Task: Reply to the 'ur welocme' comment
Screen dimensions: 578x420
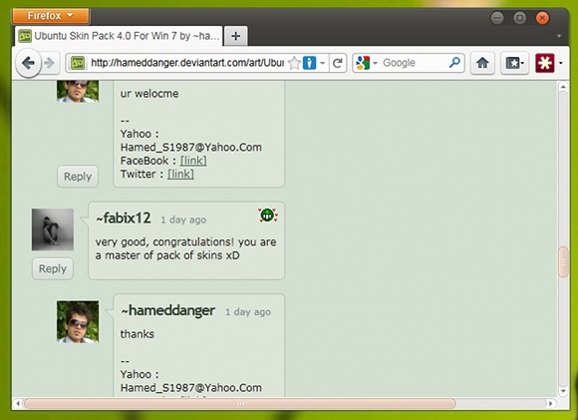Action: tap(78, 177)
